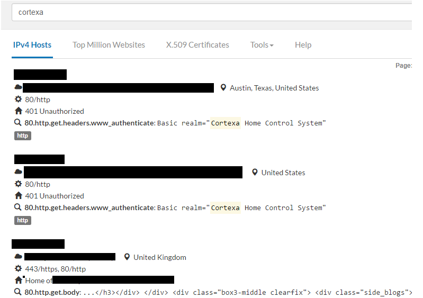Click gear icon of Austin result's 80/http
Viewport: 423px width, 298px height.
(18, 99)
